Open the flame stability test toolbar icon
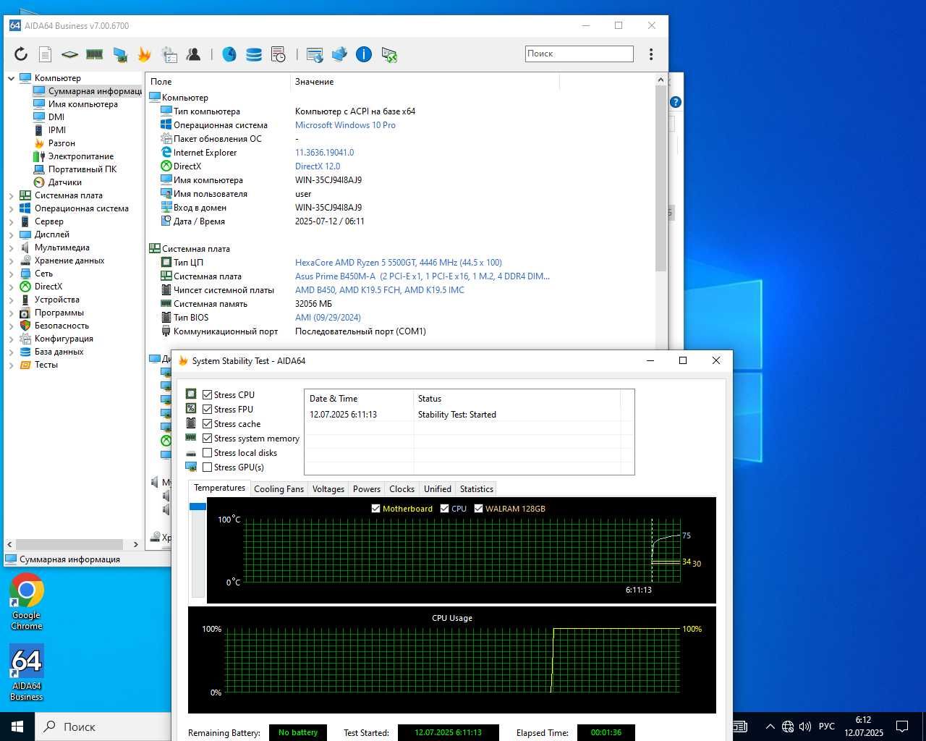Viewport: 926px width, 741px height. coord(144,54)
